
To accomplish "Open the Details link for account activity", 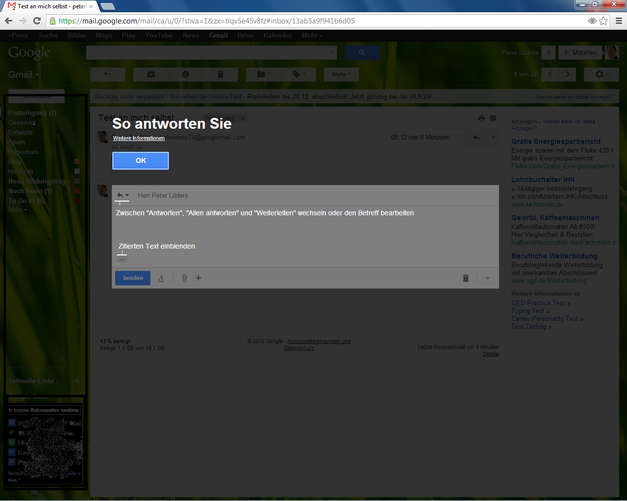I will click(490, 354).
